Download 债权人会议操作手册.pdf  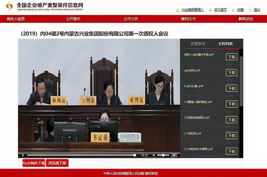pos(231,57)
